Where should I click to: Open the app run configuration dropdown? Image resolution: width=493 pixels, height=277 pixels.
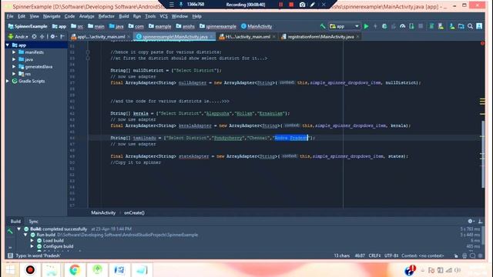point(344,26)
